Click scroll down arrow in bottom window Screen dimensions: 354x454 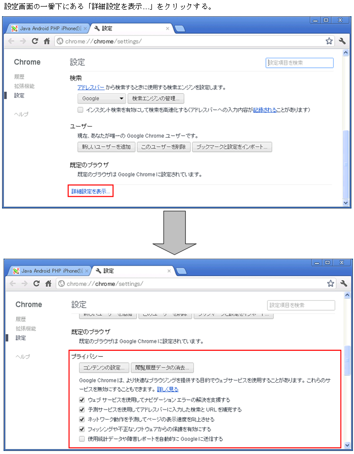(x=347, y=445)
